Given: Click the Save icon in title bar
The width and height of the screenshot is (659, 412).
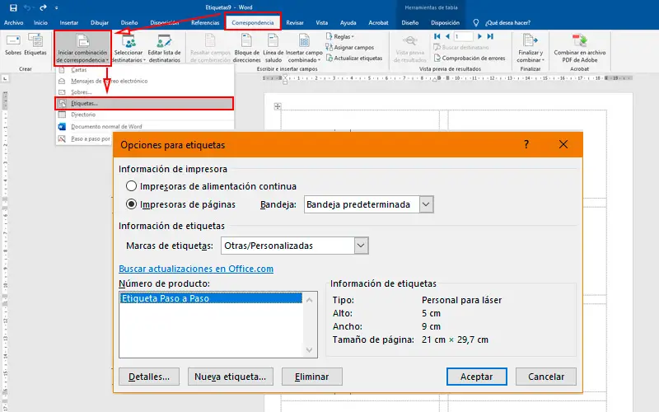Looking at the screenshot, I should pyautogui.click(x=13, y=7).
